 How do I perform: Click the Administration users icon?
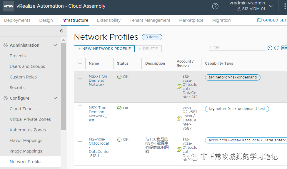[6, 45]
